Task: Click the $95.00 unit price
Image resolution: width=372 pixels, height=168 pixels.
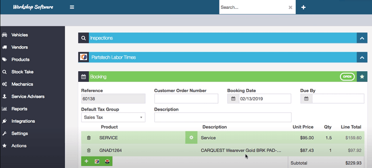Action: [x=307, y=138]
